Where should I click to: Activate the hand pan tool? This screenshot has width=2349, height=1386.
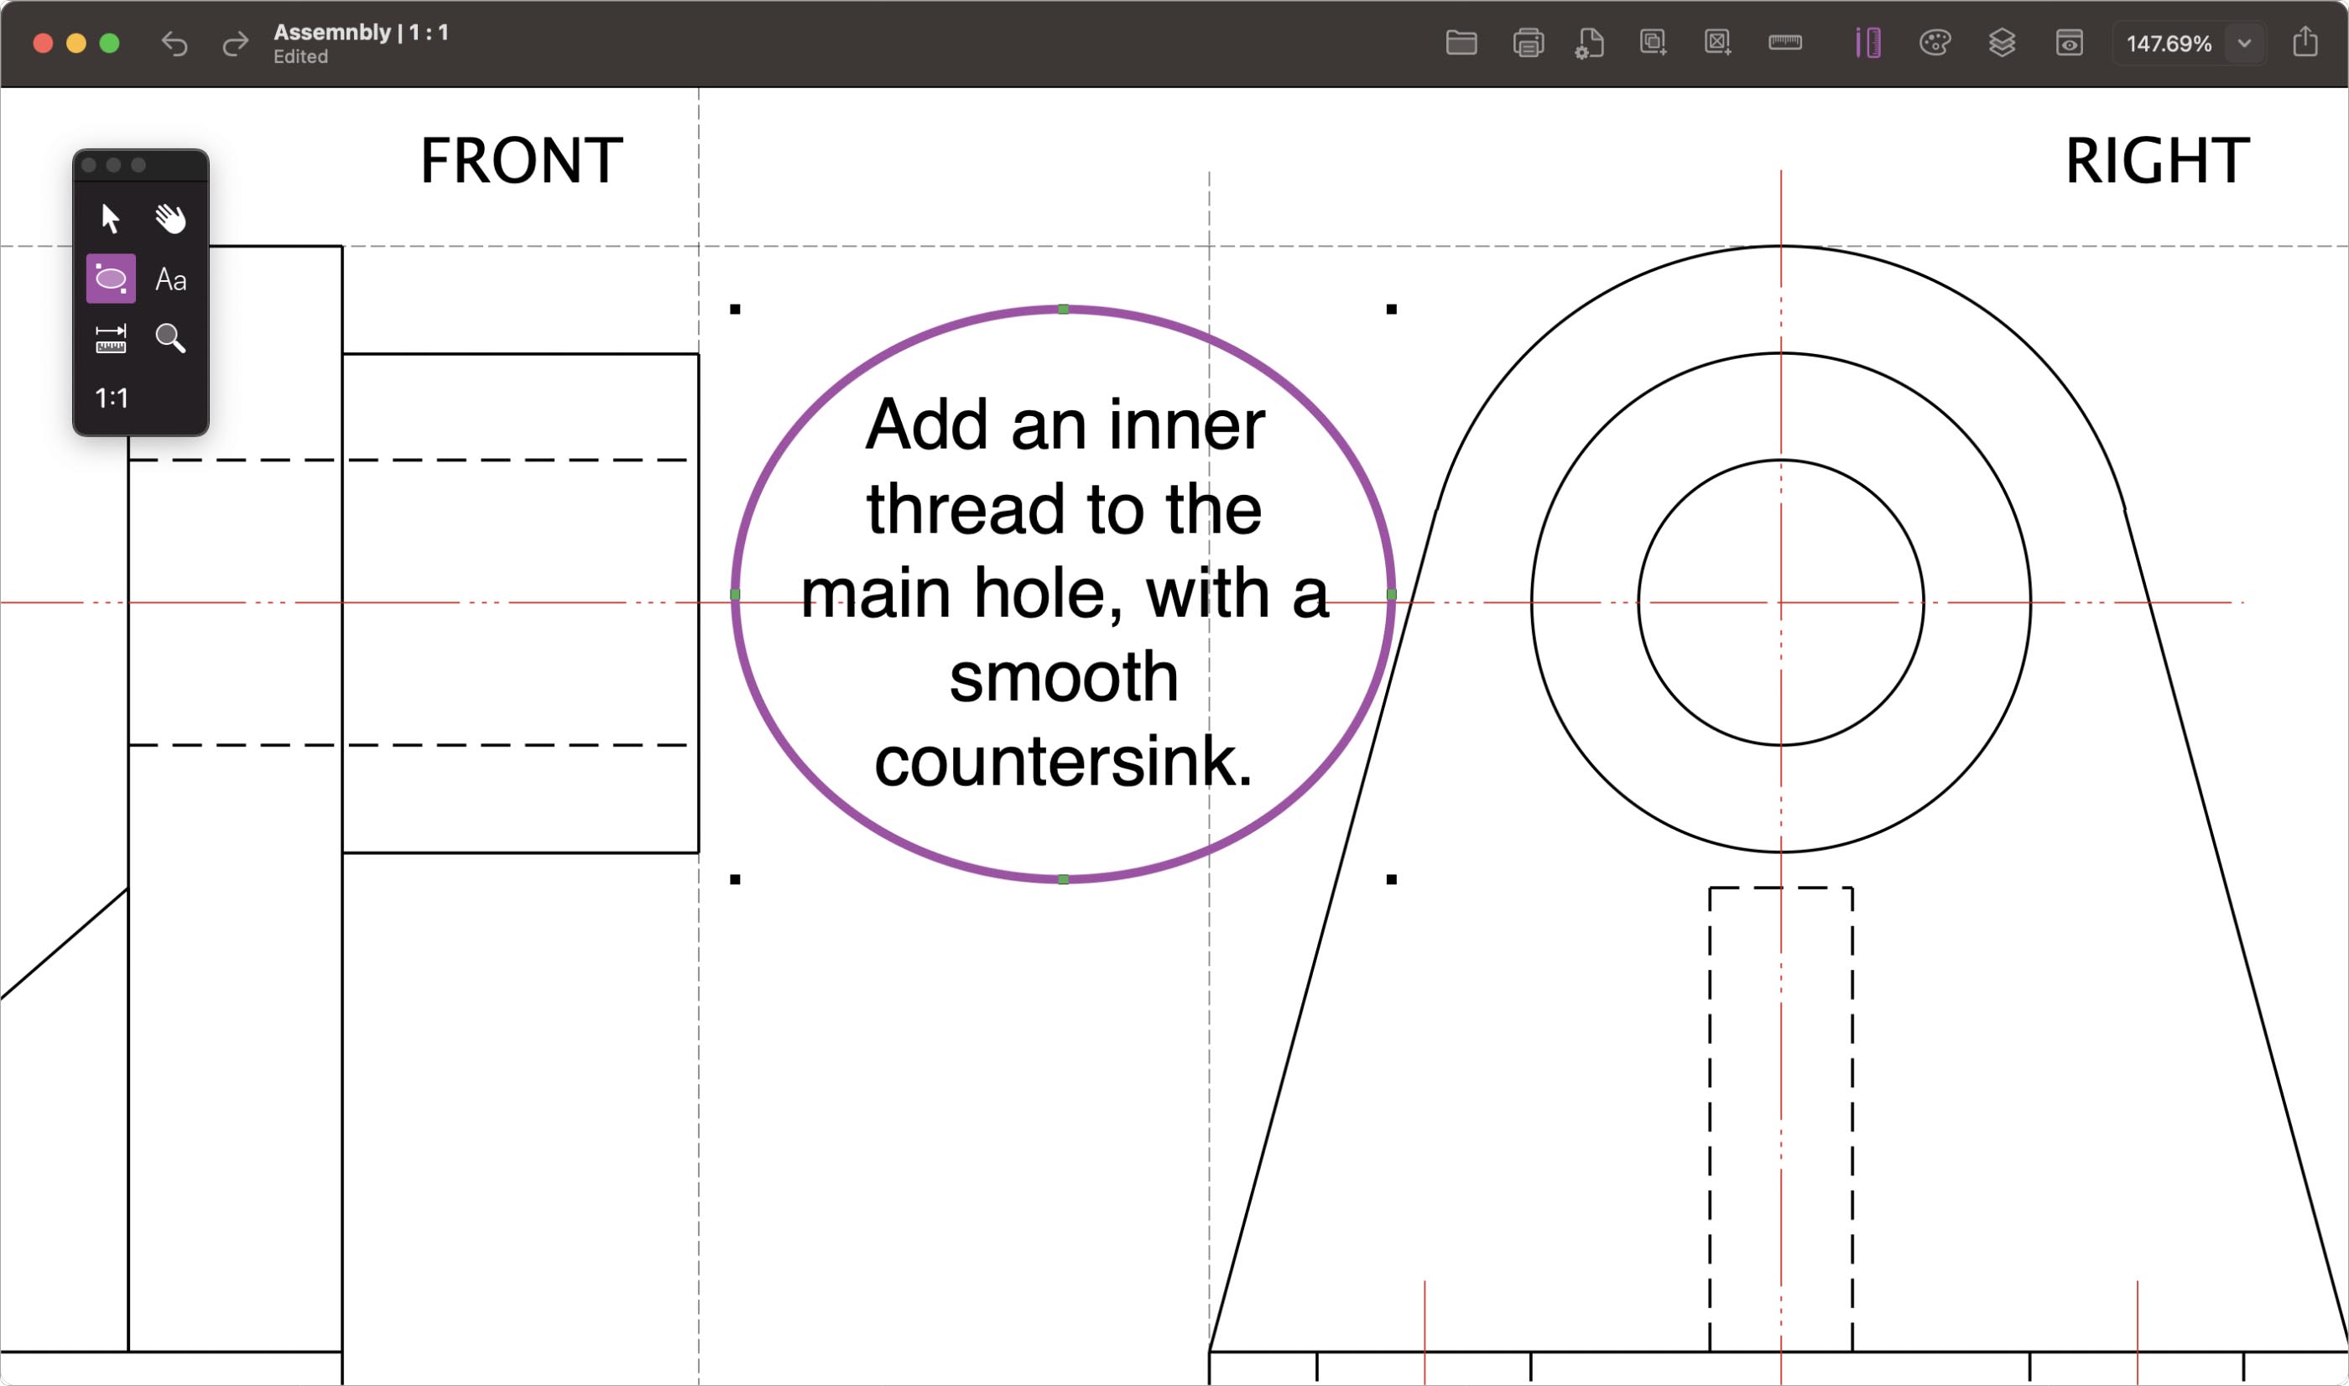click(x=171, y=217)
